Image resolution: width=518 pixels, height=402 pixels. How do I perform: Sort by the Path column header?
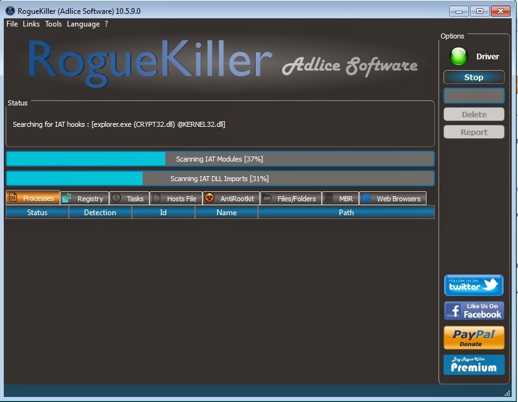tap(346, 213)
